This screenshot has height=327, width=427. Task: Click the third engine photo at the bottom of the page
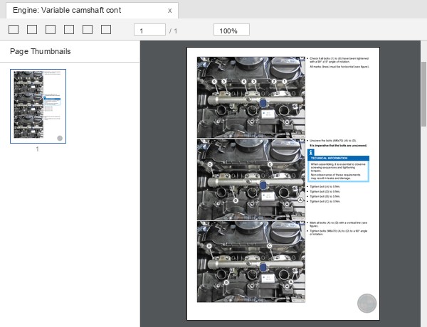[x=251, y=262]
